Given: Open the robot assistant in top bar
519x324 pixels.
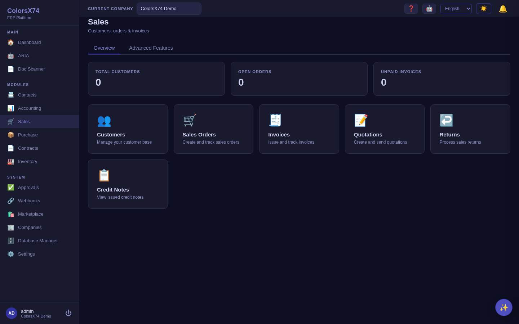Looking at the screenshot, I should click(429, 9).
